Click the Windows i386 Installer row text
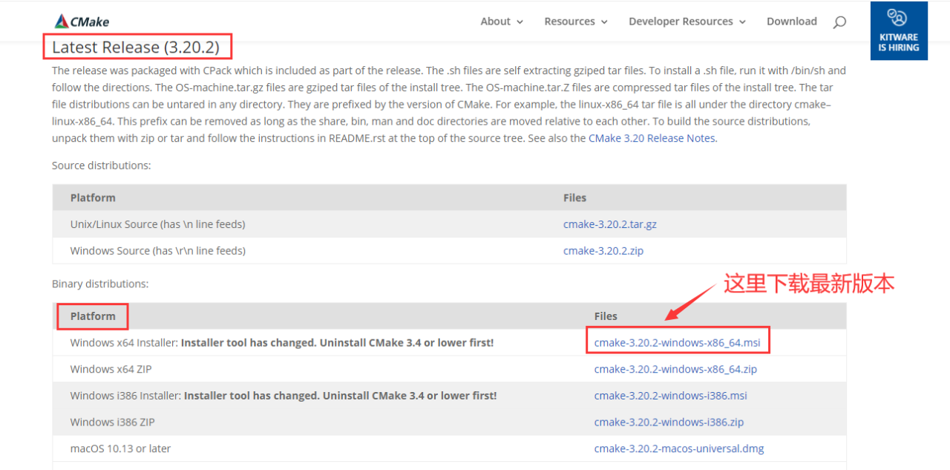The height and width of the screenshot is (470, 950). click(284, 396)
